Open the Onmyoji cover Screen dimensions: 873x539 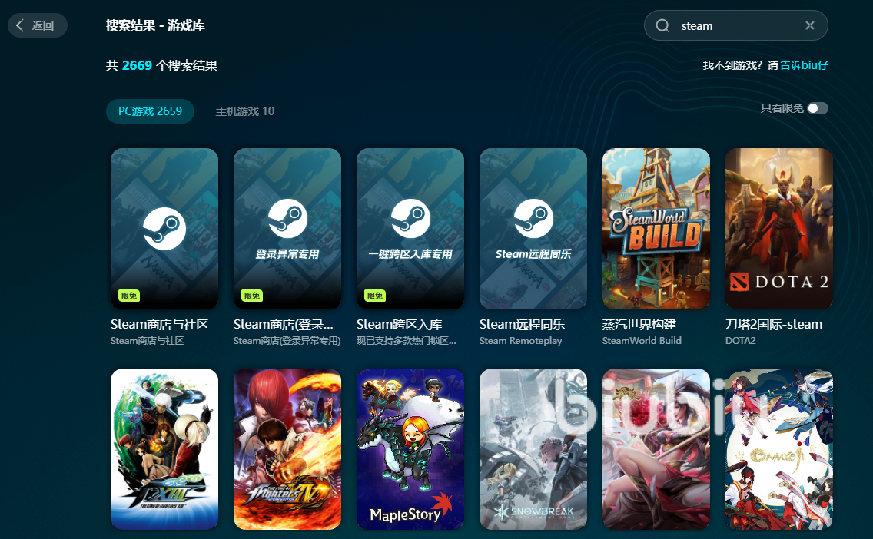[x=779, y=449]
